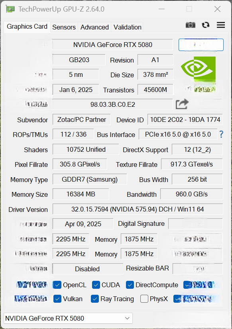Click the BIOS version 98.03.3B.C0.E2
Screen dimensions: 232x329
[112, 104]
